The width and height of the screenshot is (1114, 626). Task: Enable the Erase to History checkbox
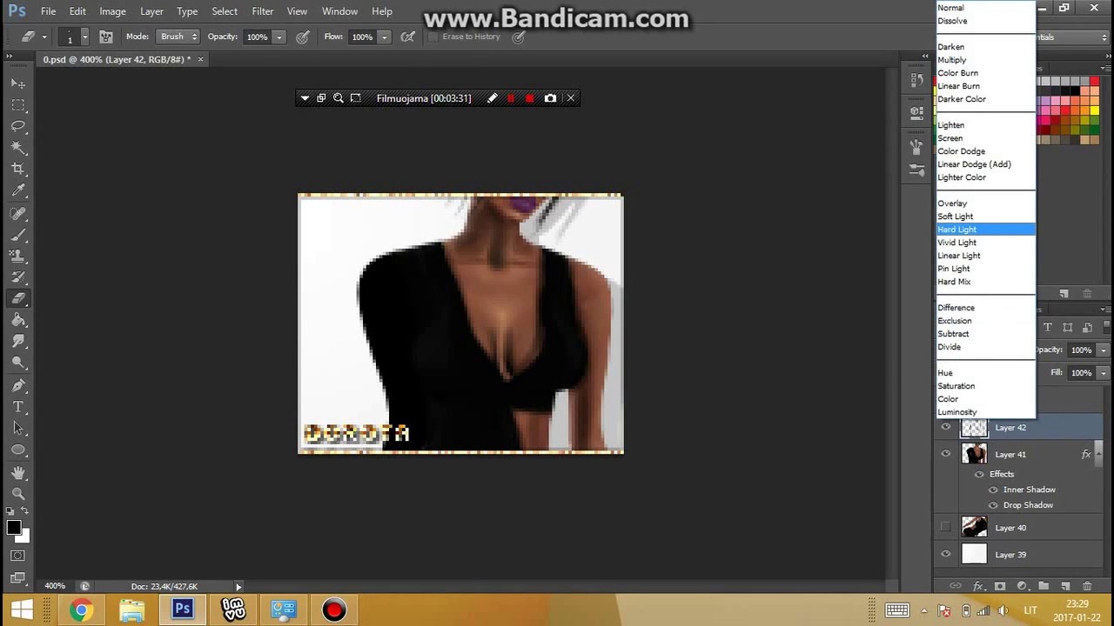click(x=433, y=37)
